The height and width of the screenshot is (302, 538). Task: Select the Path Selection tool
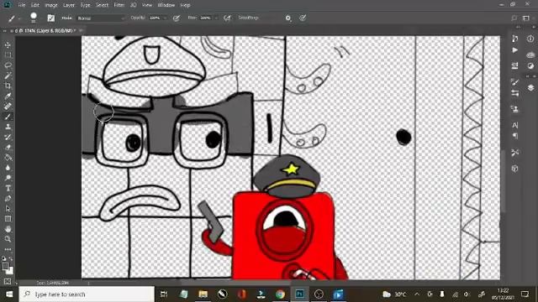pos(8,209)
